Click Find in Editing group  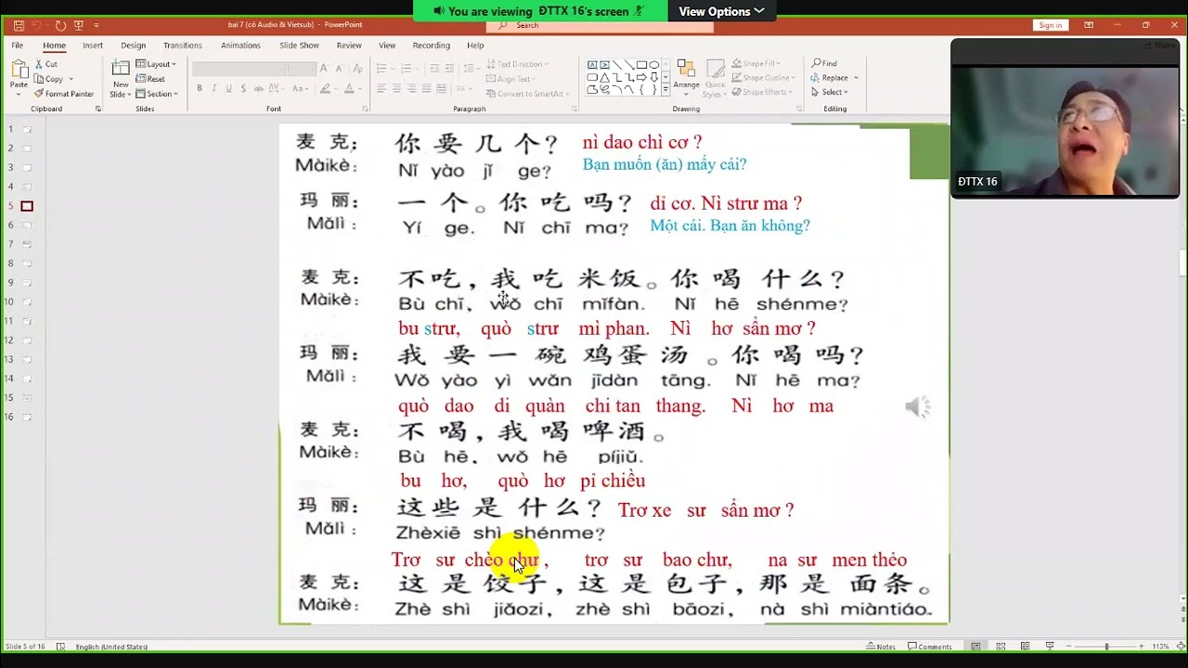tap(823, 63)
